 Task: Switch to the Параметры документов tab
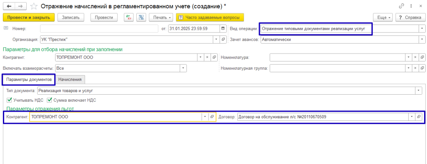coord(29,80)
